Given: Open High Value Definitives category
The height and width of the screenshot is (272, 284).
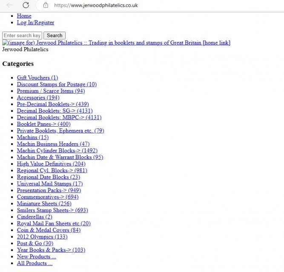Looking at the screenshot, I should [51, 164].
